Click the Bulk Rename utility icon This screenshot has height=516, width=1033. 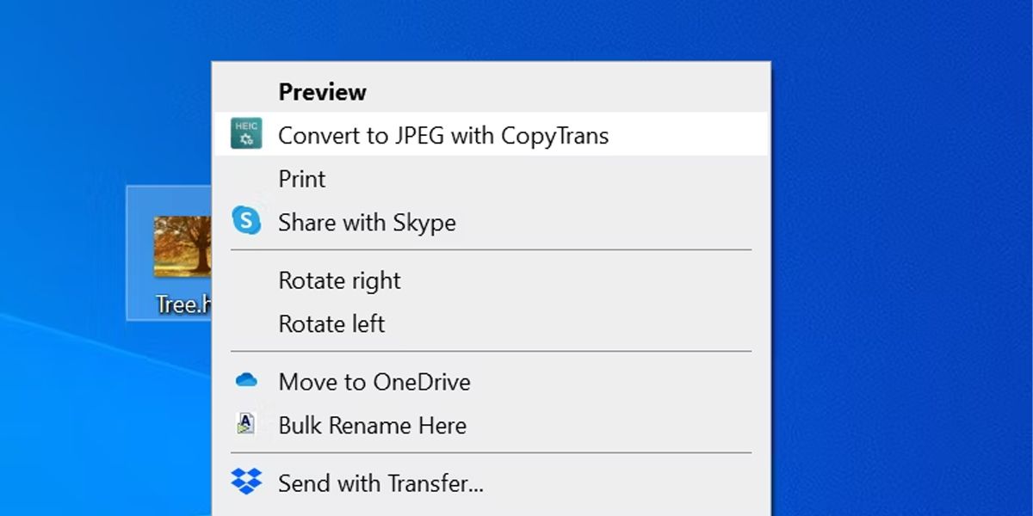[246, 423]
